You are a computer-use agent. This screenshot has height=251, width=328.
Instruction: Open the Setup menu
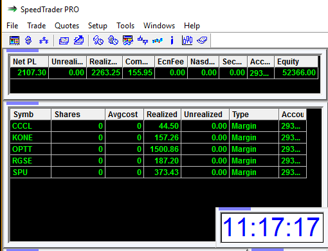coord(98,26)
